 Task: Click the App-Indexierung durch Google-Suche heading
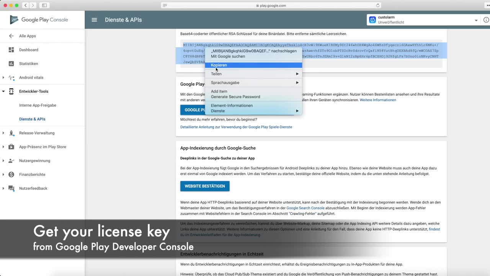tap(218, 148)
